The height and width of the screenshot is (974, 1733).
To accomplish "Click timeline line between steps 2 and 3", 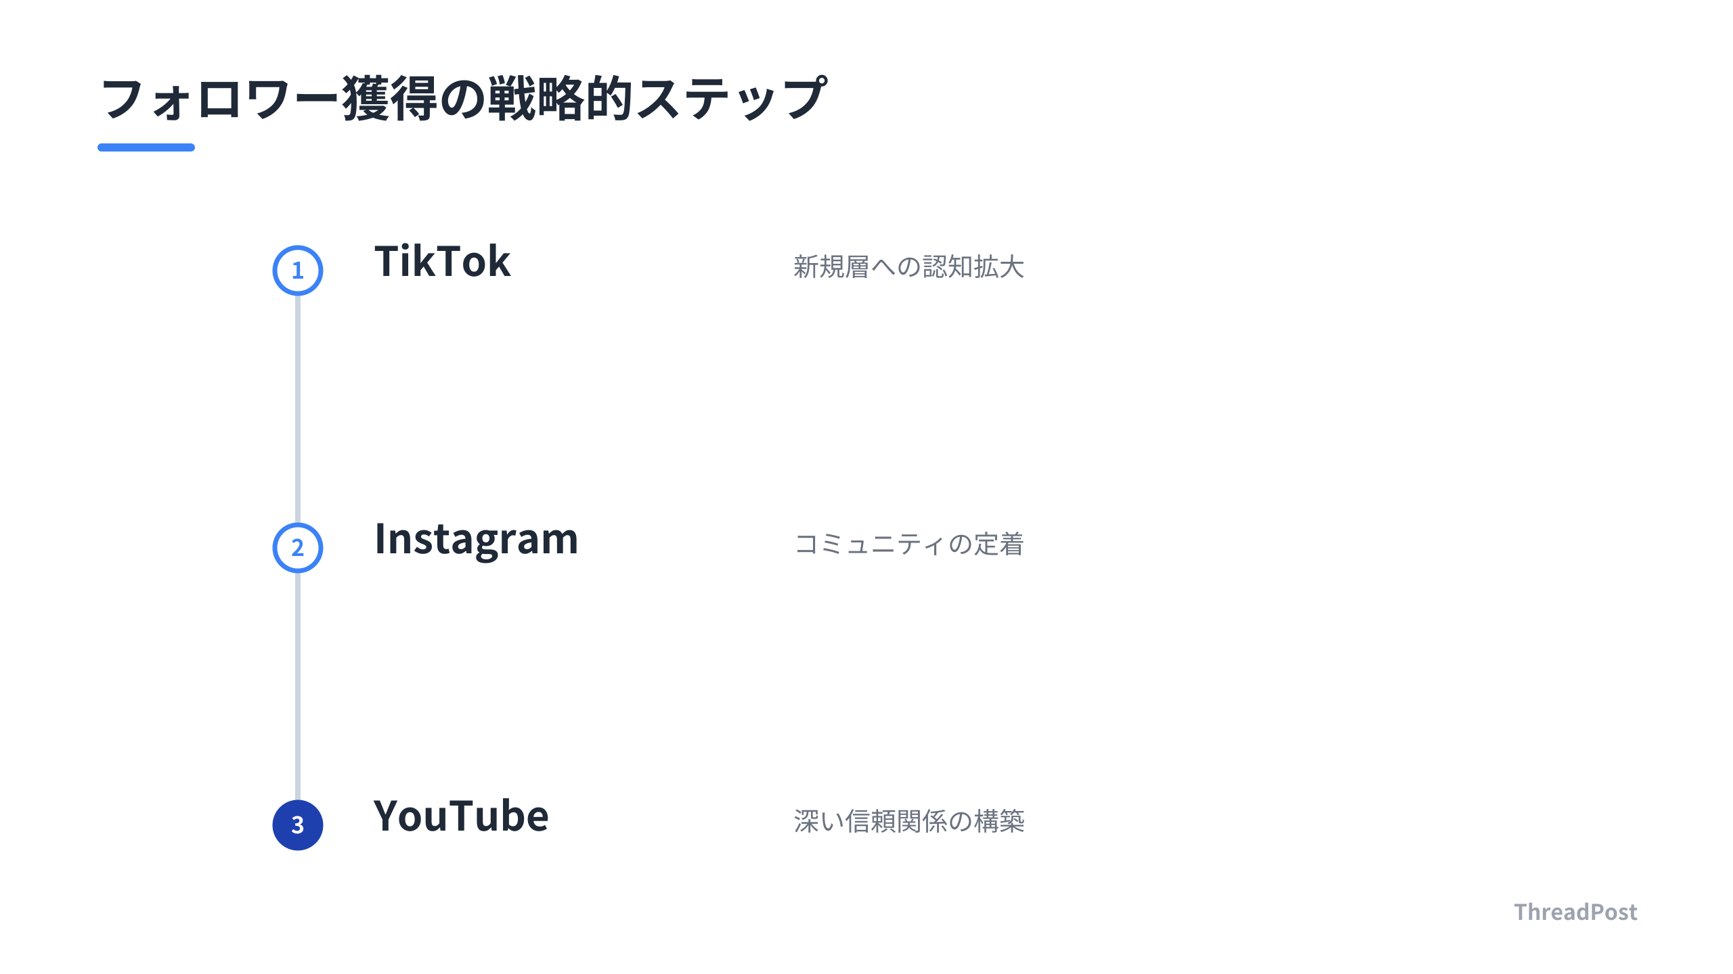I will click(x=298, y=687).
